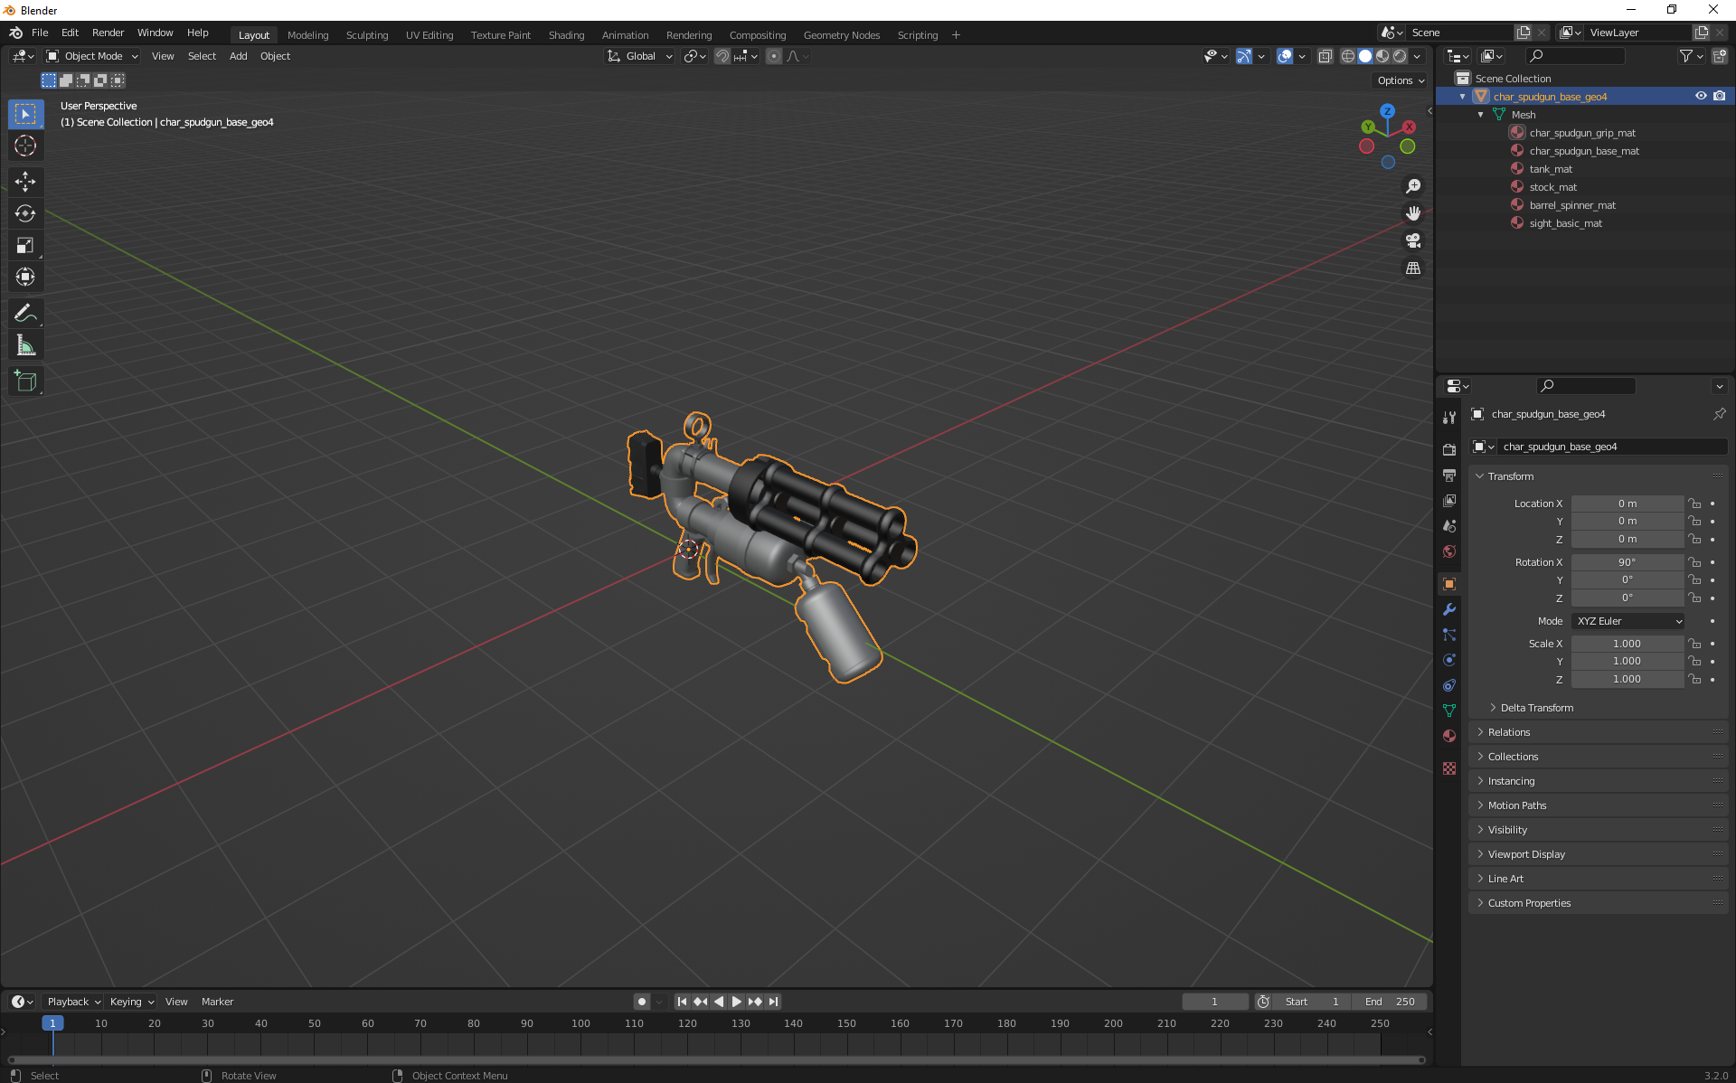This screenshot has width=1736, height=1083.
Task: Expand the Delta Transform panel
Action: pyautogui.click(x=1537, y=708)
